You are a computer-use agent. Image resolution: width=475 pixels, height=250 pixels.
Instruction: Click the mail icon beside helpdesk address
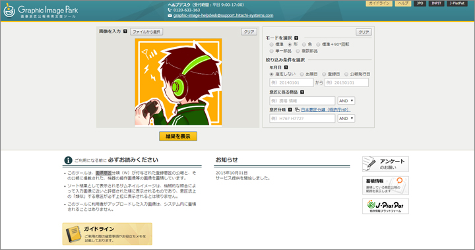[170, 15]
